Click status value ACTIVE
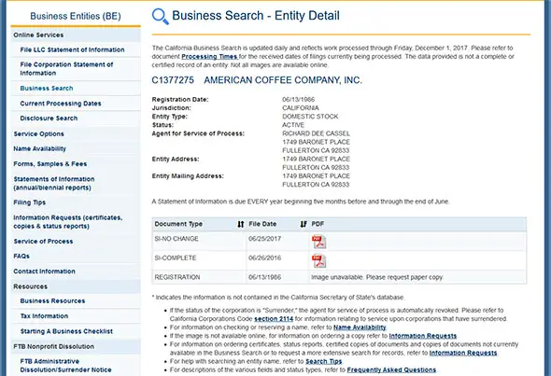Screen dimensions: 551x376 pos(293,125)
